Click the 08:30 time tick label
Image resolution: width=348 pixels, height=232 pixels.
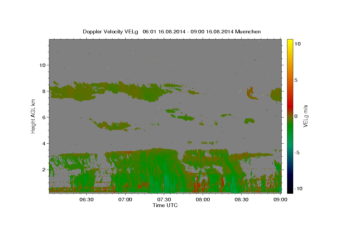242,200
